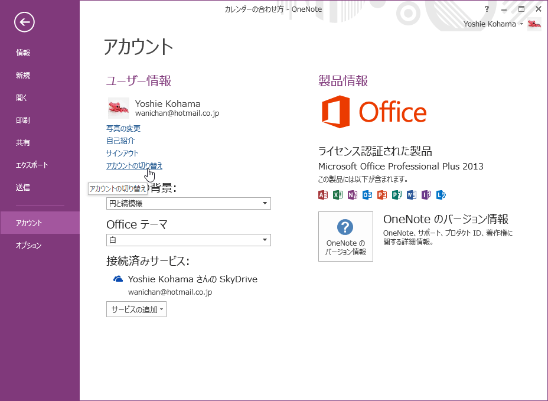Click the OneNote product icon
The image size is (548, 401).
(353, 195)
